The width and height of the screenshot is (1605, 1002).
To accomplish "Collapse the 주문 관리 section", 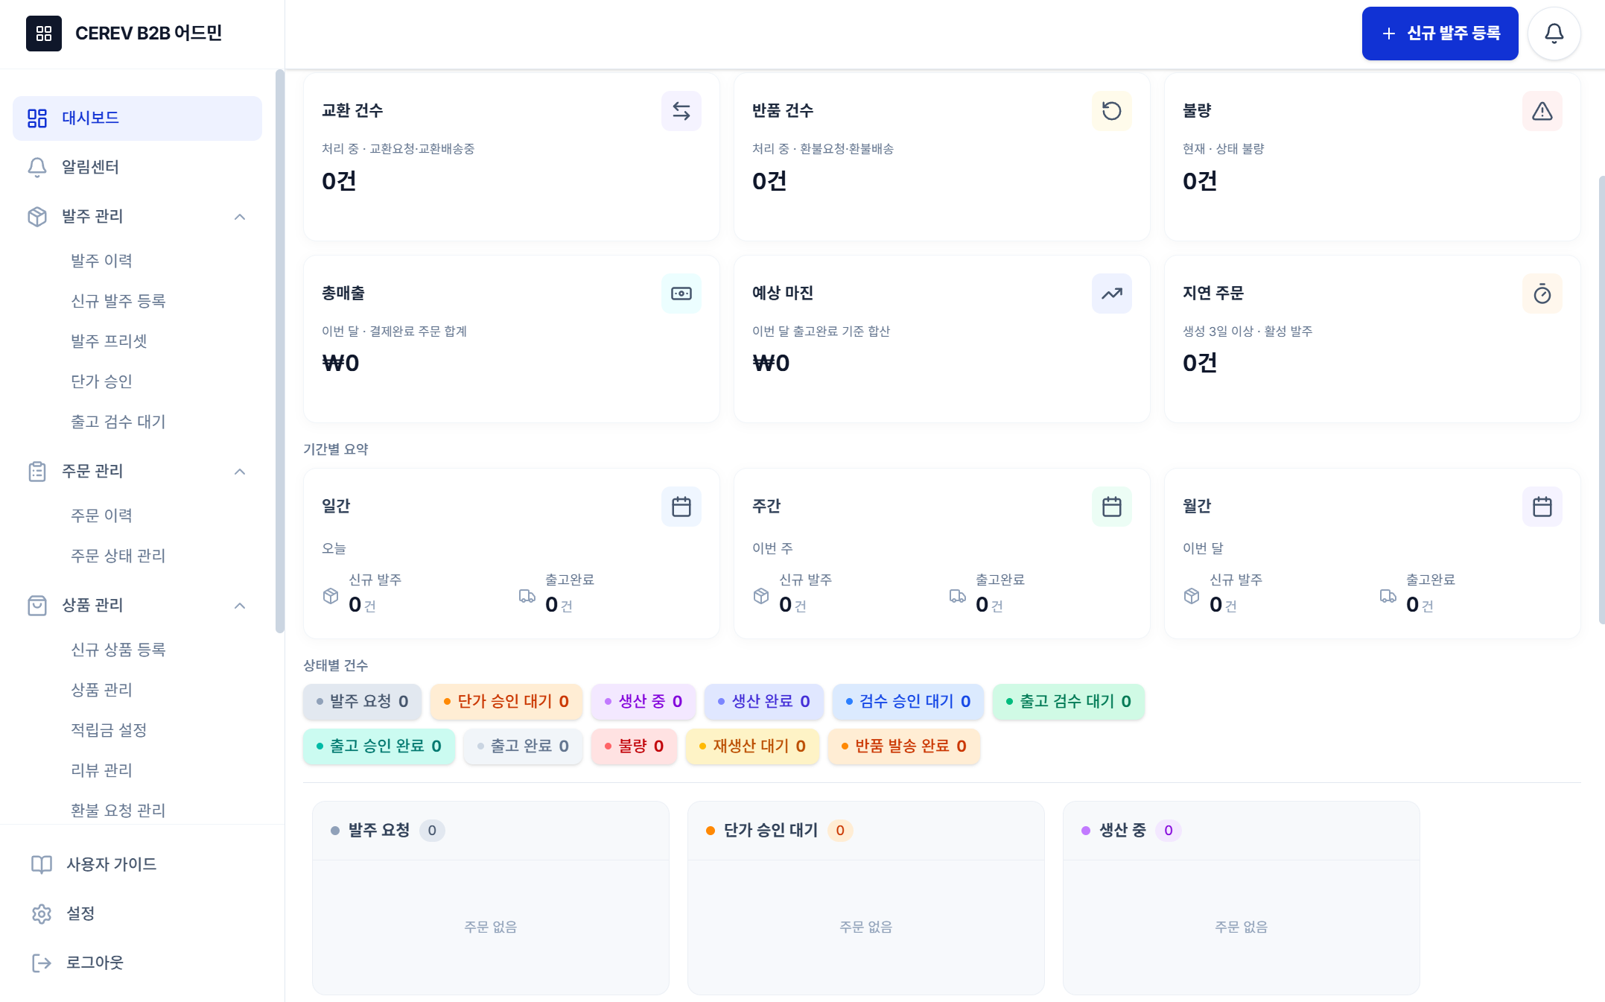I will (240, 471).
